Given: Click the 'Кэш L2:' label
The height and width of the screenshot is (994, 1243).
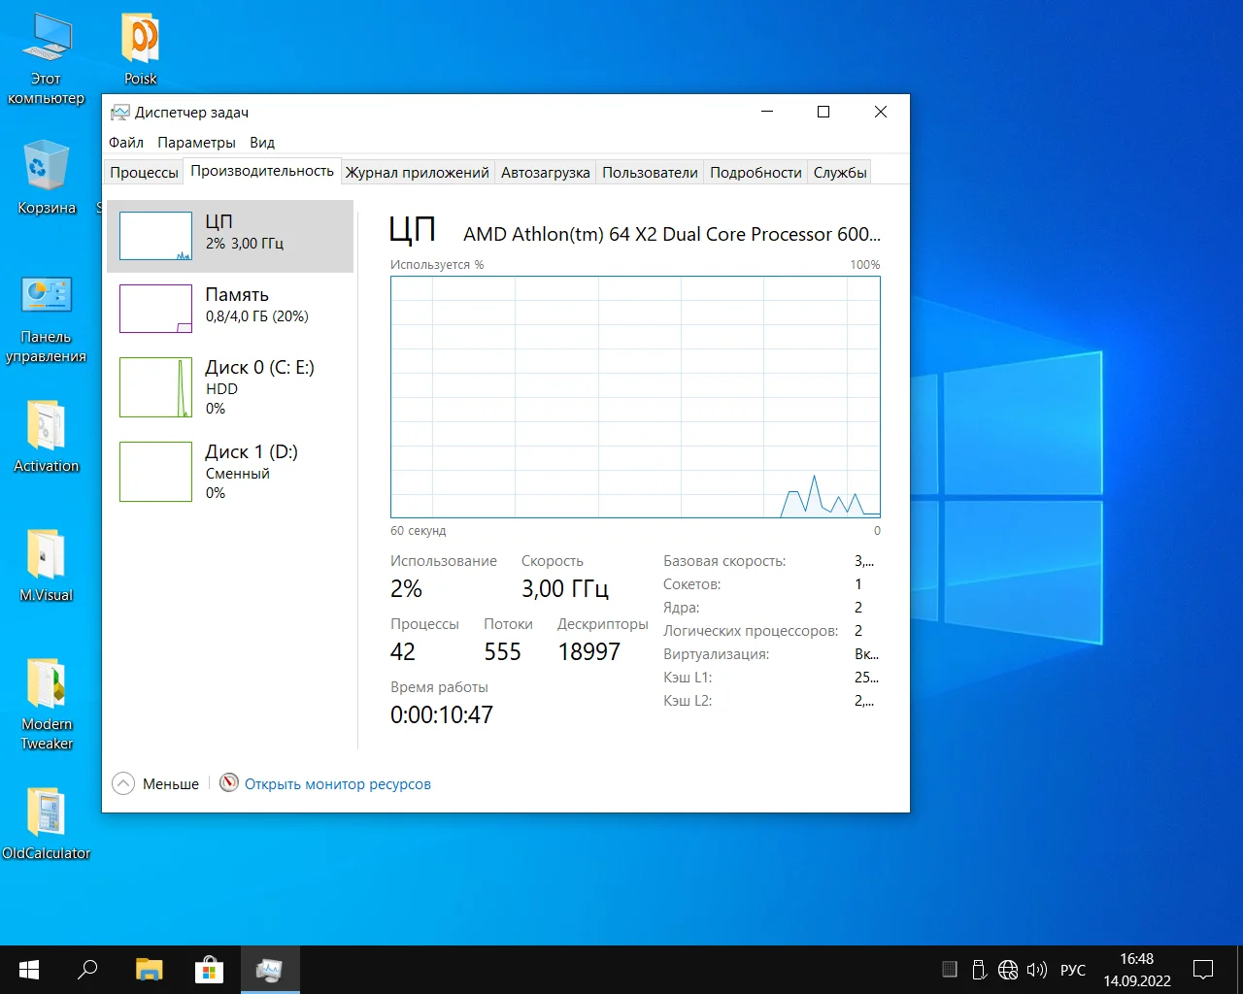Looking at the screenshot, I should pyautogui.click(x=688, y=701).
